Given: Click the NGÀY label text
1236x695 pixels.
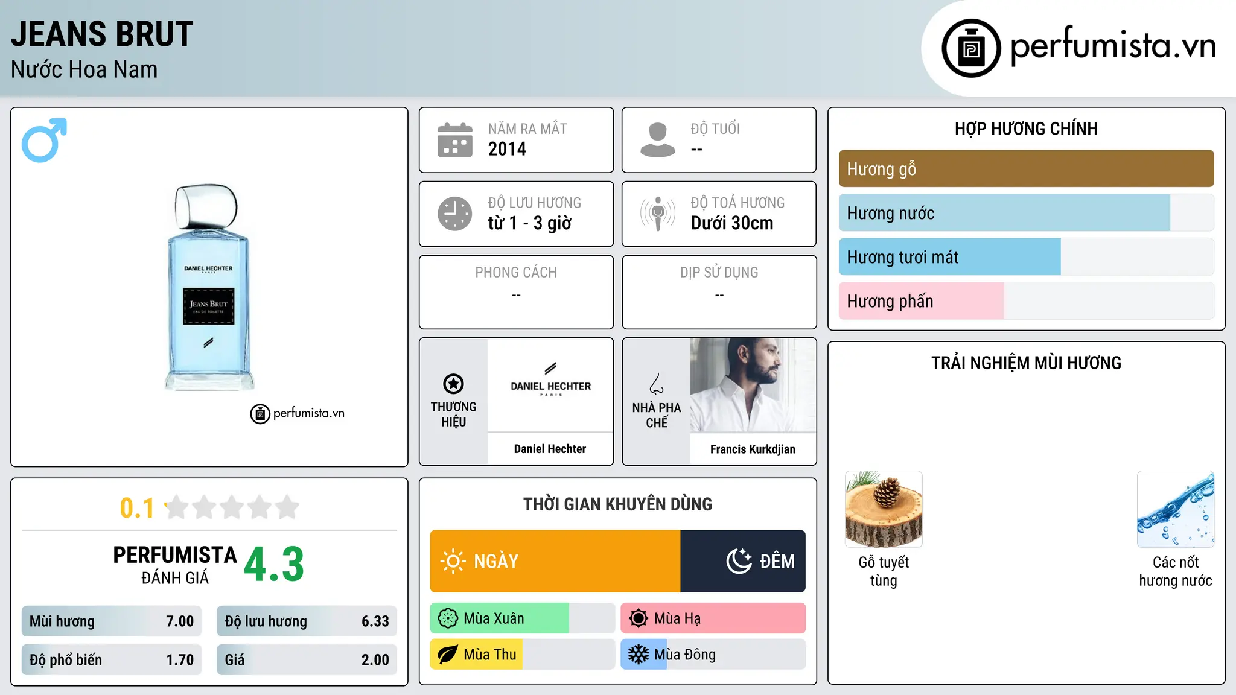Looking at the screenshot, I should [496, 561].
